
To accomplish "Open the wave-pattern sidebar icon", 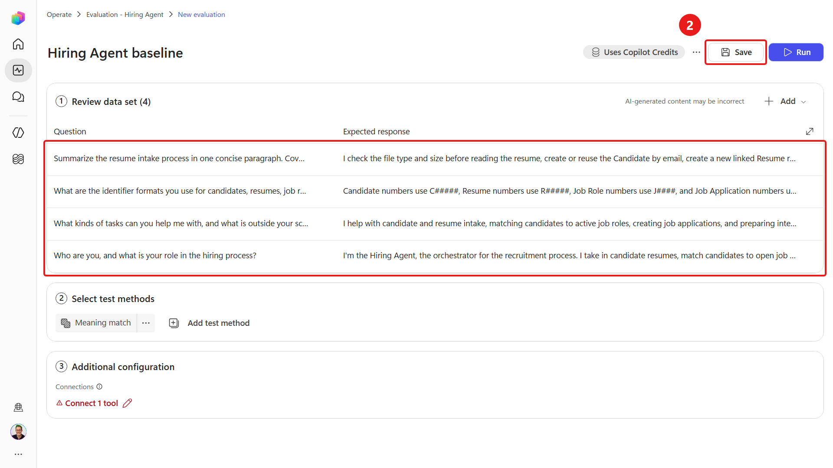I will coord(18,159).
